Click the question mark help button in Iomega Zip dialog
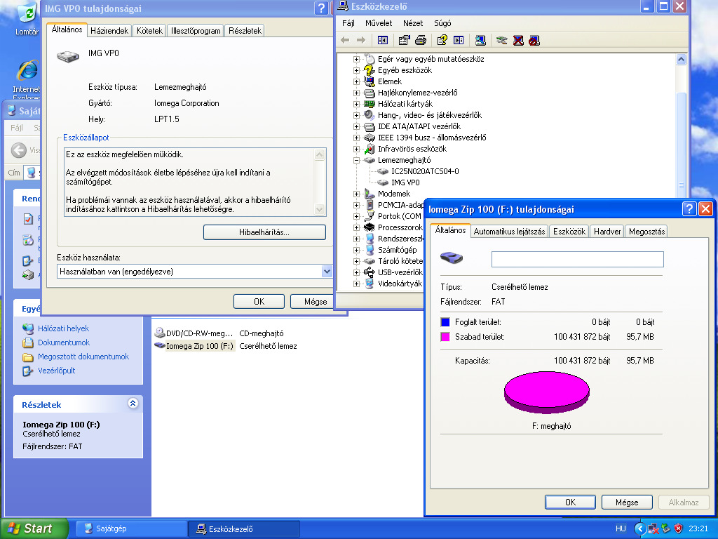The height and width of the screenshot is (539, 718). [x=689, y=209]
